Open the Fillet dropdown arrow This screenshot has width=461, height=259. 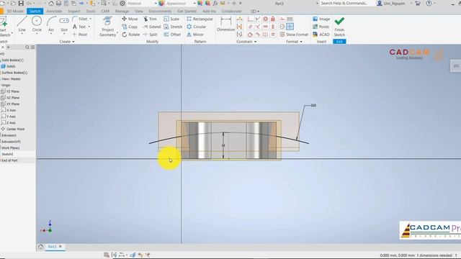pos(90,19)
